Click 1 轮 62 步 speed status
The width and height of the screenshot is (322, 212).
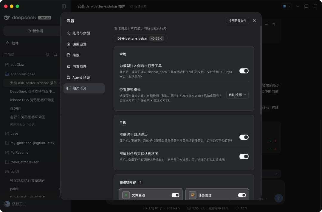[162, 208]
